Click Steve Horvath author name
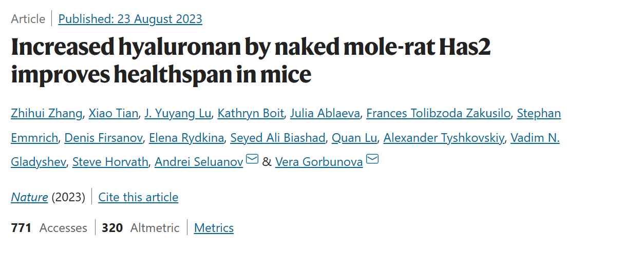Image resolution: width=643 pixels, height=253 pixels. click(x=110, y=162)
